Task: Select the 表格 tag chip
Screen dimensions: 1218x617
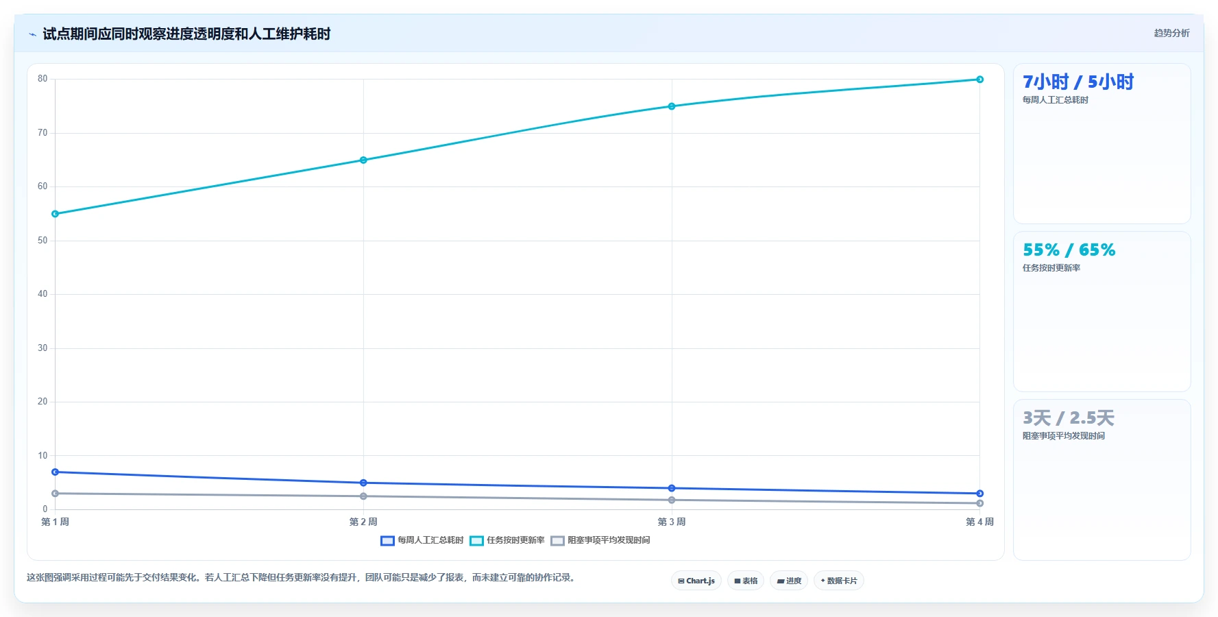Action: [746, 581]
